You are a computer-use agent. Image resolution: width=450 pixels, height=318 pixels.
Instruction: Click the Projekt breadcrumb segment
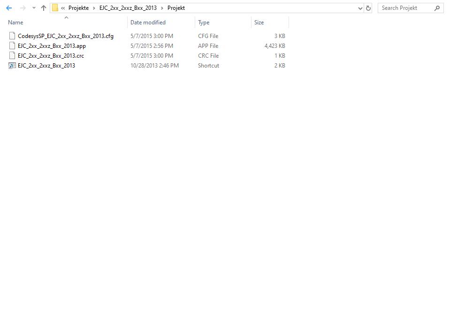[176, 8]
